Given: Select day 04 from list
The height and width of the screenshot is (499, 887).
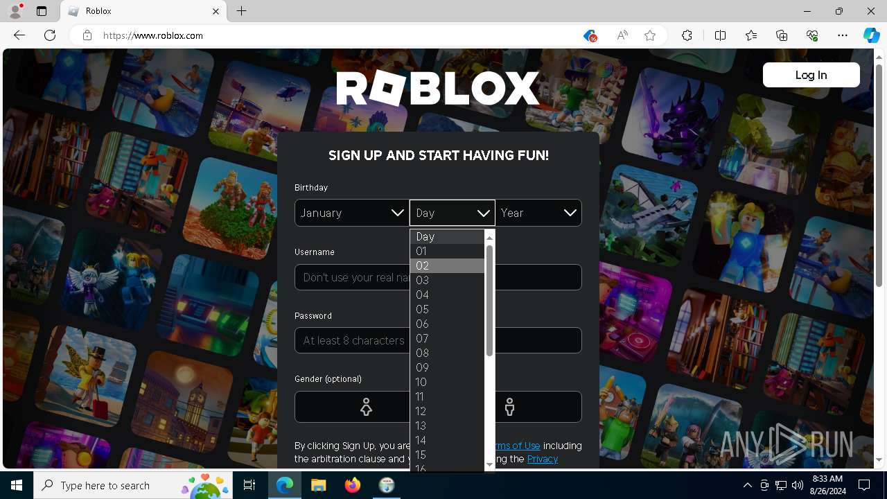Looking at the screenshot, I should click(x=447, y=295).
